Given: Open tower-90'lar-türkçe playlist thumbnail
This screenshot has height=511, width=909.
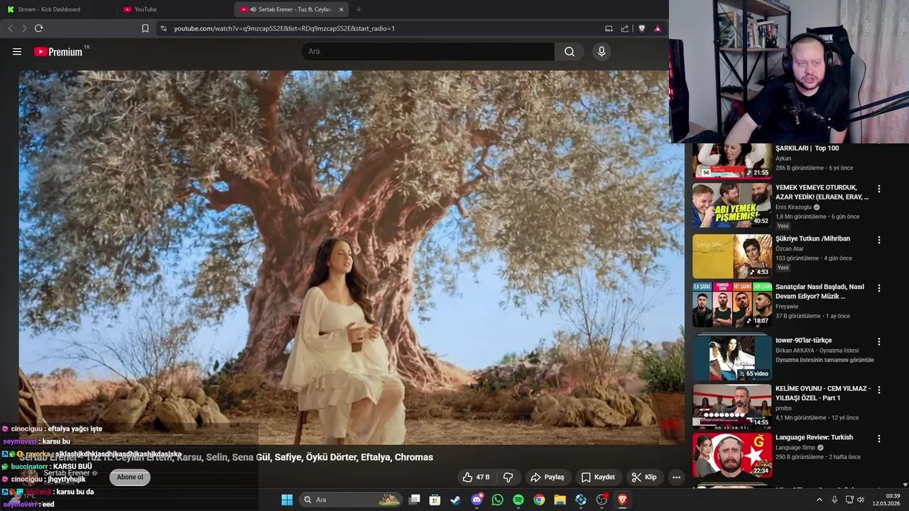Looking at the screenshot, I should (732, 358).
